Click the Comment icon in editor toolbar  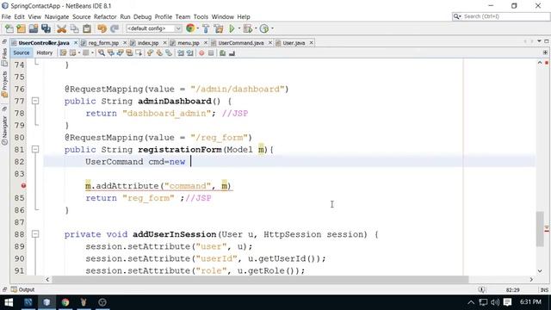(x=222, y=53)
